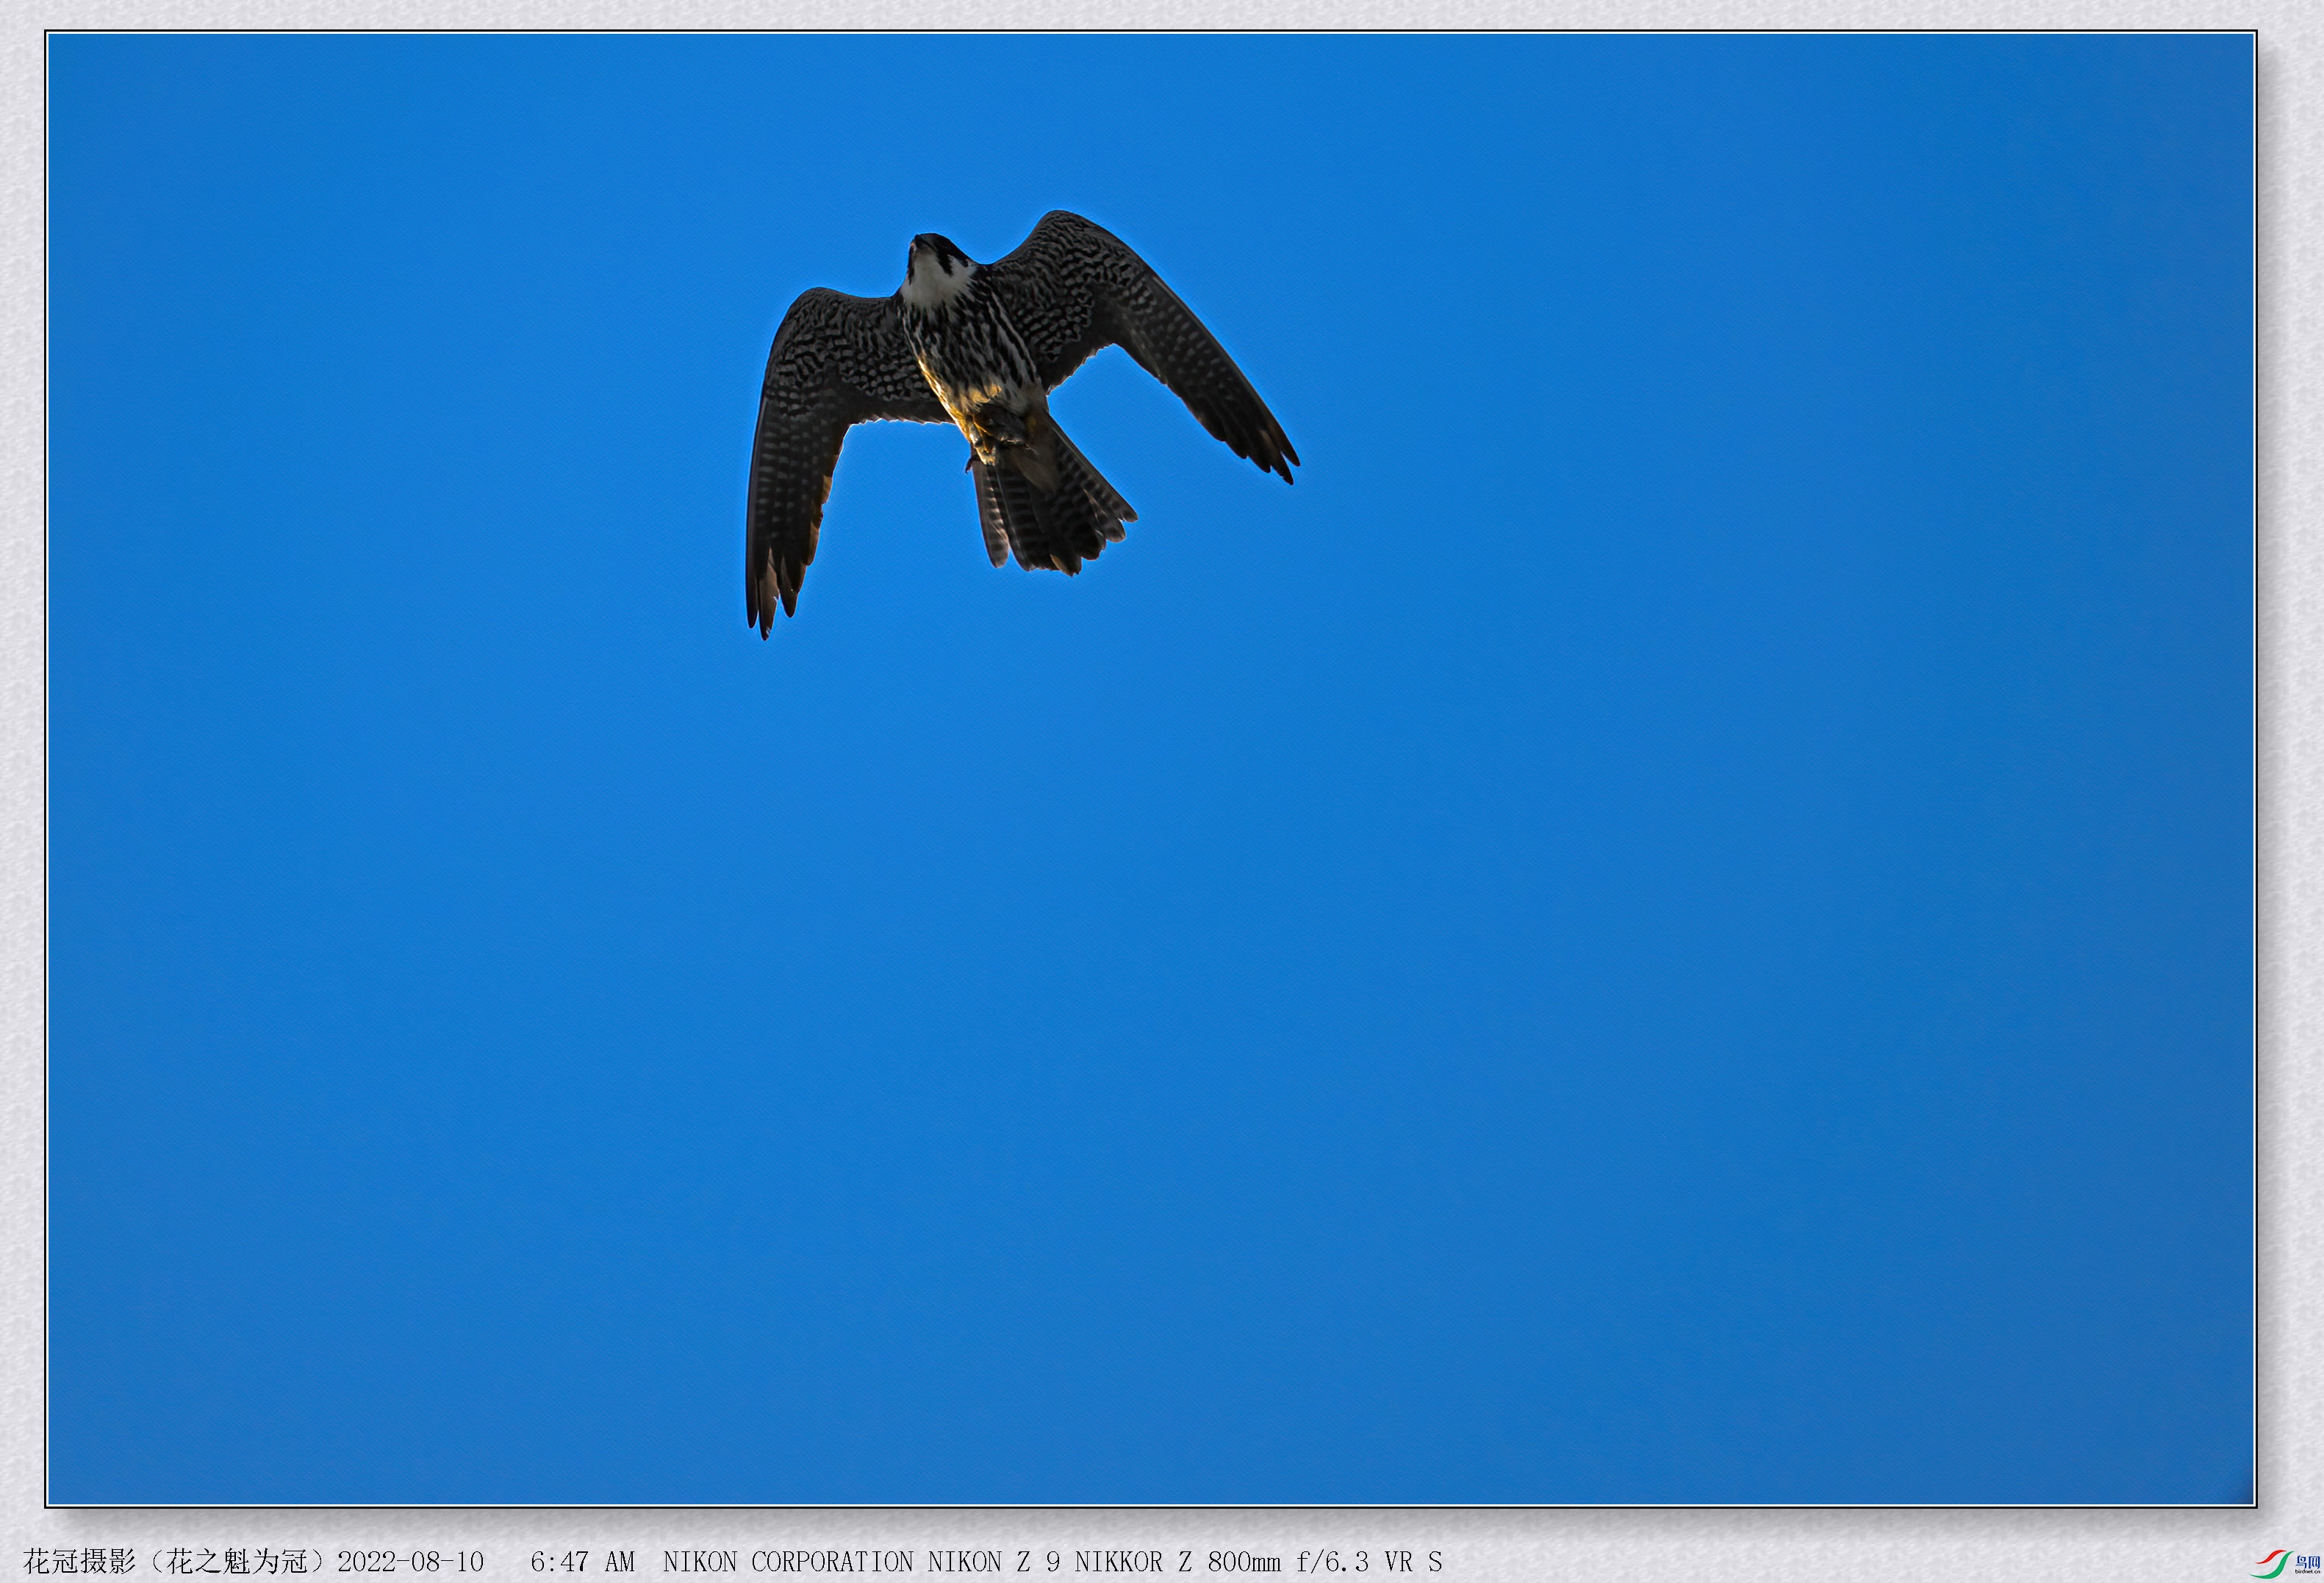Image resolution: width=2324 pixels, height=1583 pixels.
Task: Select the caption text '花冠摄影（花之魁为冠）'
Action: [180, 1561]
